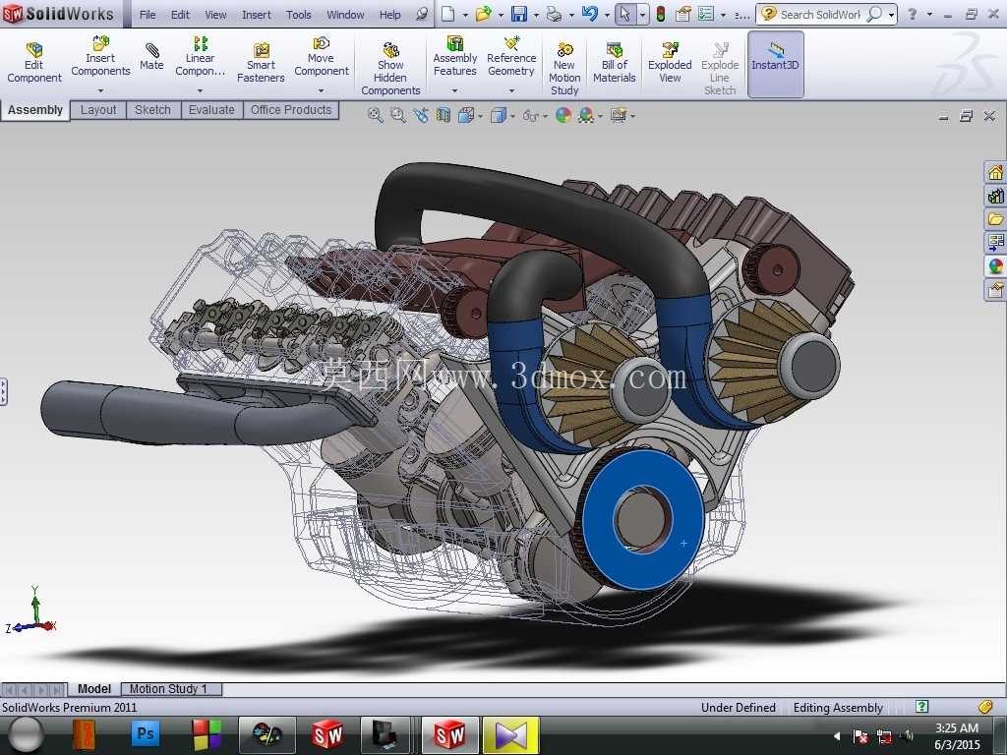Create a New Motion Study
This screenshot has height=755, width=1007.
[x=564, y=70]
